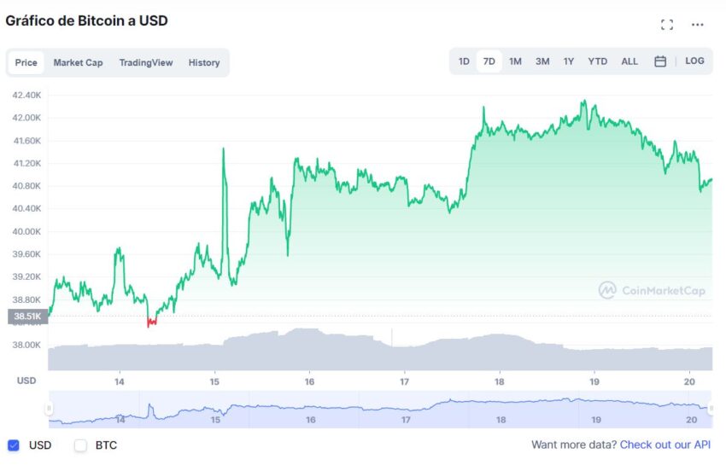Check the BTC currency checkbox
Screen dimensions: 726x471
[x=80, y=445]
